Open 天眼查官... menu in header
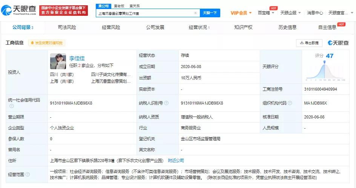Viewport: 356px width, 188px height. pyautogui.click(x=341, y=13)
